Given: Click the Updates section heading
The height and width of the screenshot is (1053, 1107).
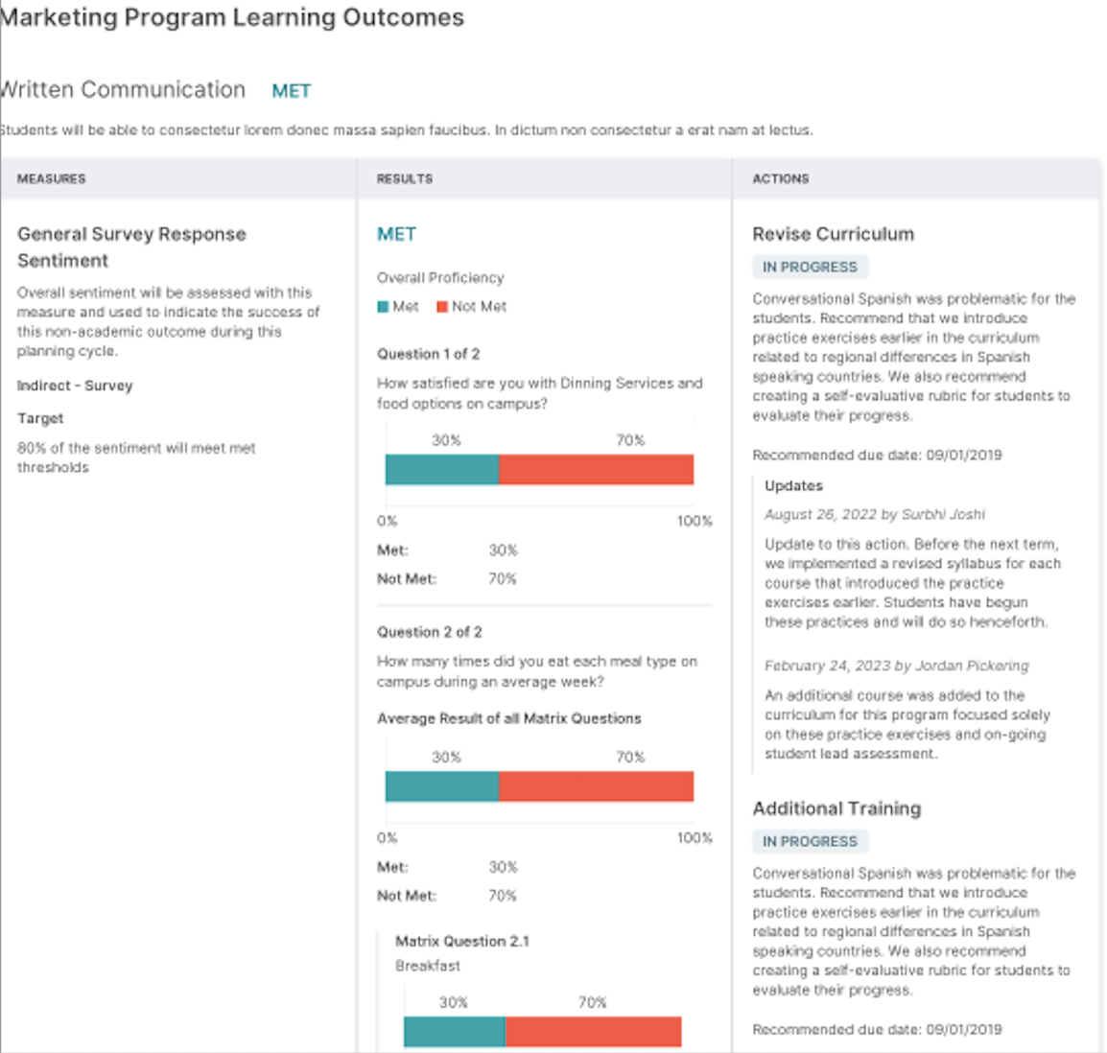Looking at the screenshot, I should [x=793, y=485].
